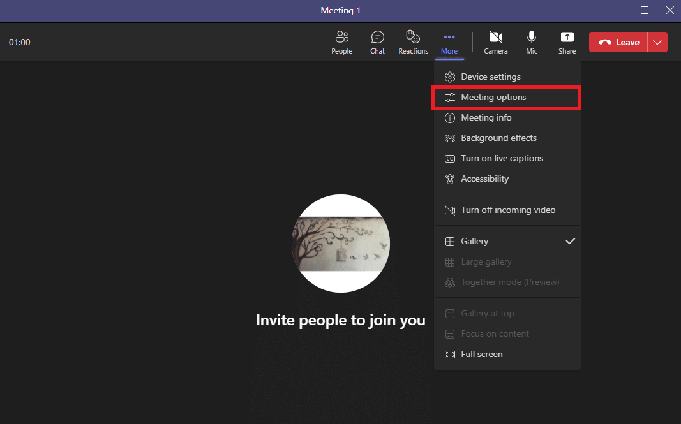681x424 pixels.
Task: Select Meeting options in the menu
Action: [507, 97]
